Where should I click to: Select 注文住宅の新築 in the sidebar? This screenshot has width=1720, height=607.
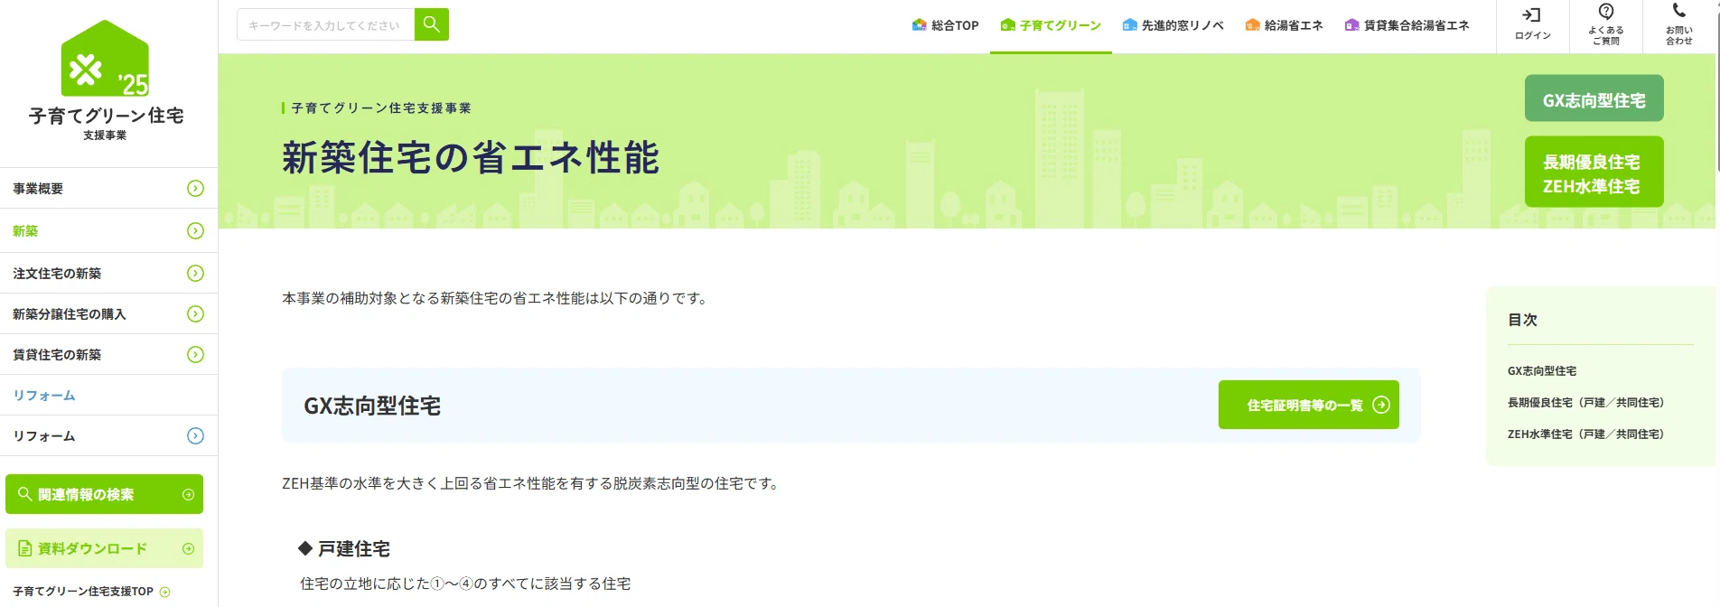(x=108, y=273)
